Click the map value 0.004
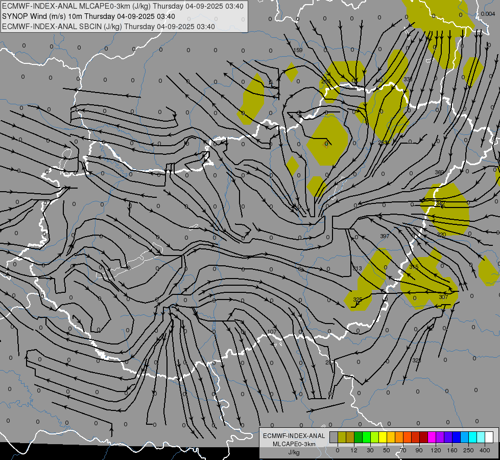Screen dimensions: 500x460 488,14
